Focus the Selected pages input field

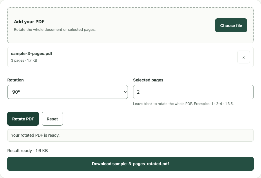click(193, 92)
